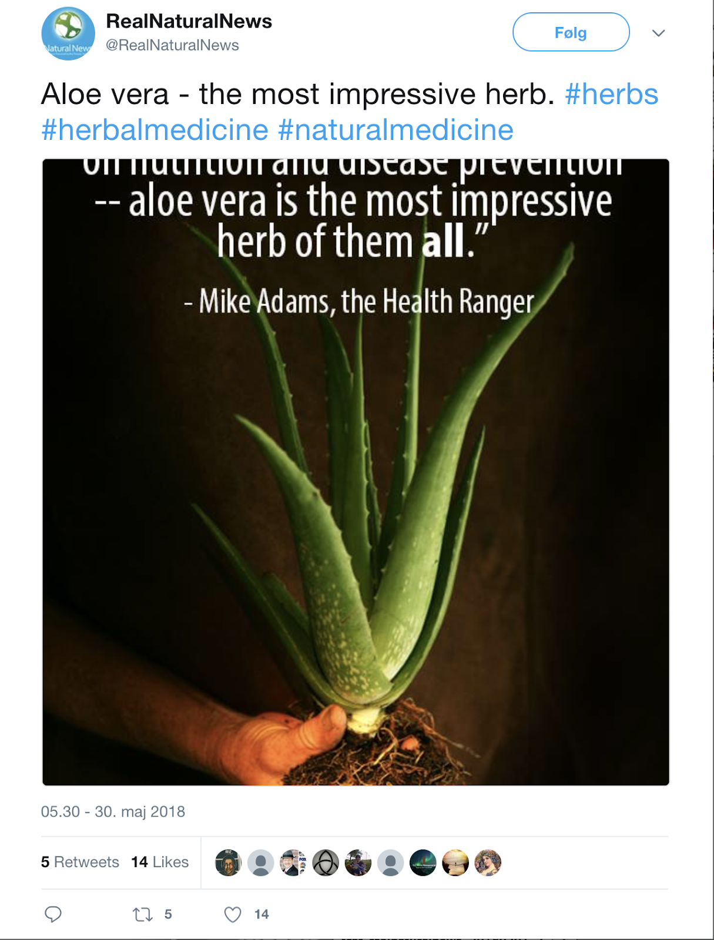Viewport: 714px width, 940px height.
Task: Open first liker's avatar in the row
Action: coord(228,863)
